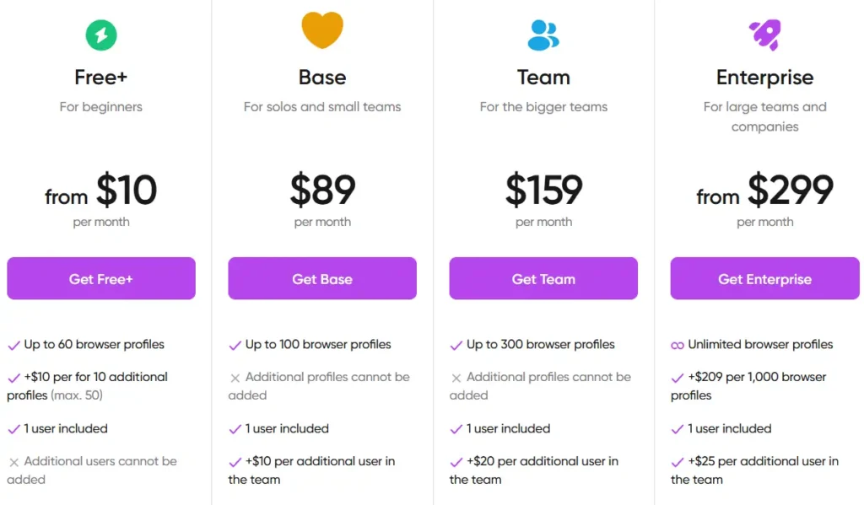Select the Get Team button
Viewport: 864px width, 505px height.
coord(543,278)
